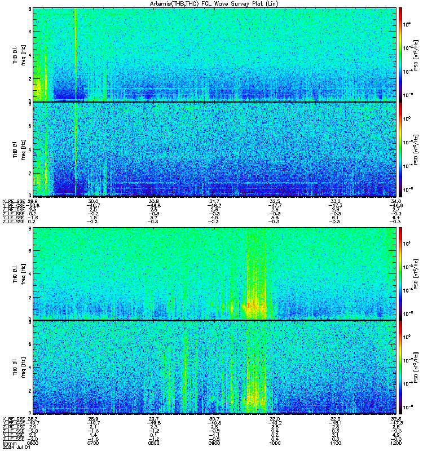Click the THC X_RE_GSE value '32.0'
The height and width of the screenshot is (451, 423).
click(275, 419)
